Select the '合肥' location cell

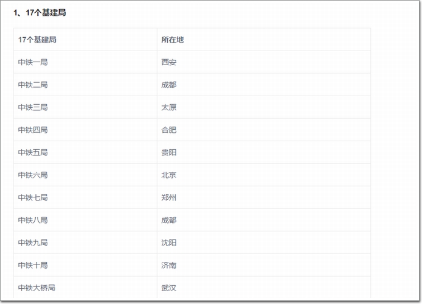click(264, 130)
